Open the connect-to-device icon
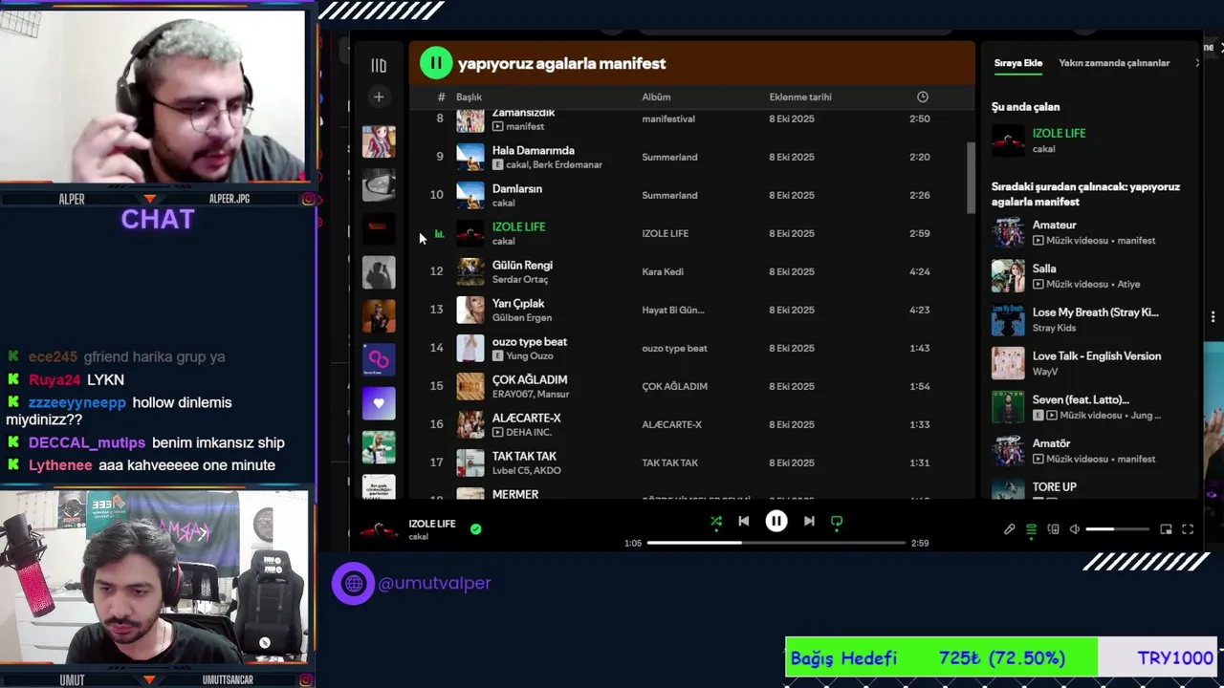The image size is (1224, 688). (x=1053, y=529)
